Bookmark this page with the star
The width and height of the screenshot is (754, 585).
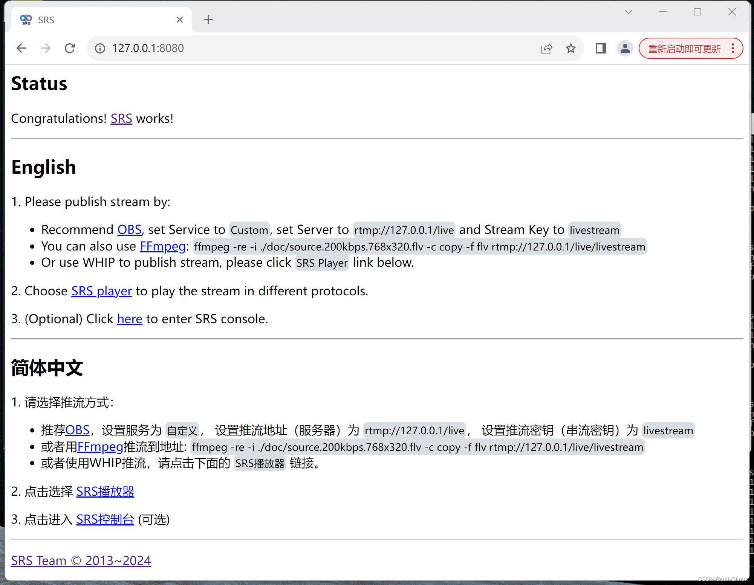pos(571,48)
